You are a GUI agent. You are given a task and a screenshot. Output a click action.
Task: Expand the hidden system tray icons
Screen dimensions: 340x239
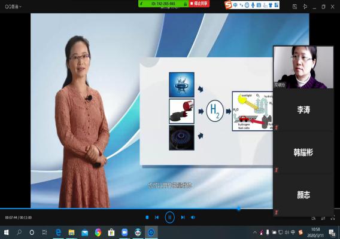[x=255, y=232]
